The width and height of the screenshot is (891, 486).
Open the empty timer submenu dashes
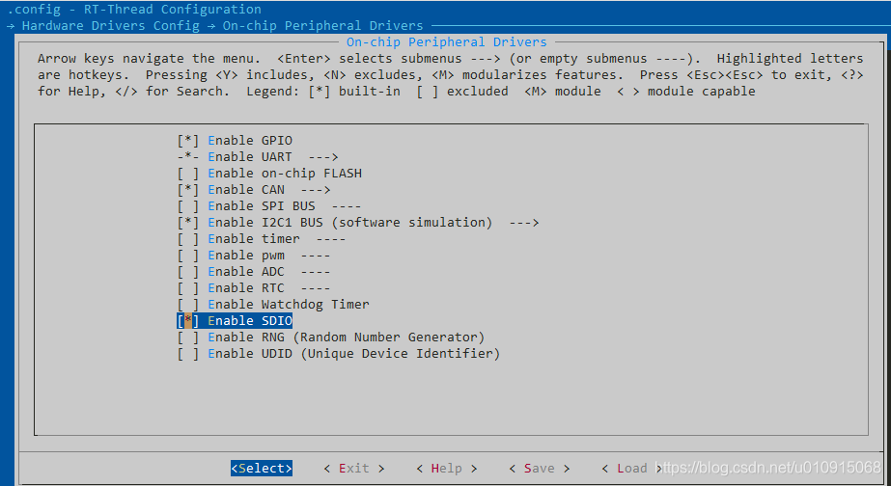331,239
